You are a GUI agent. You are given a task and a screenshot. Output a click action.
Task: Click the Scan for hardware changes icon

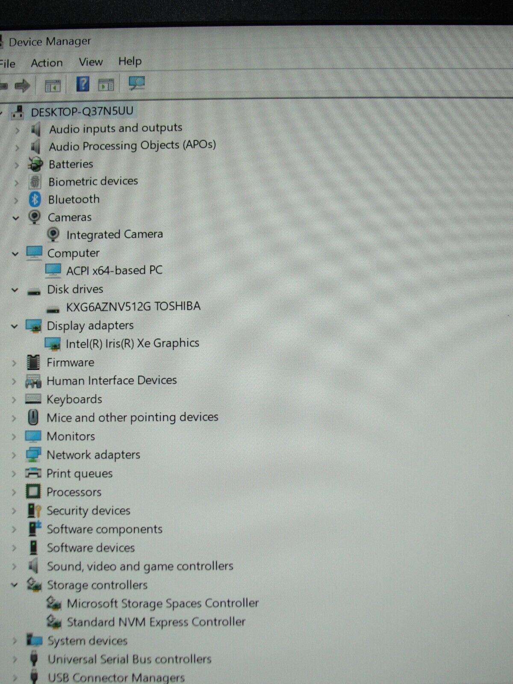(137, 83)
